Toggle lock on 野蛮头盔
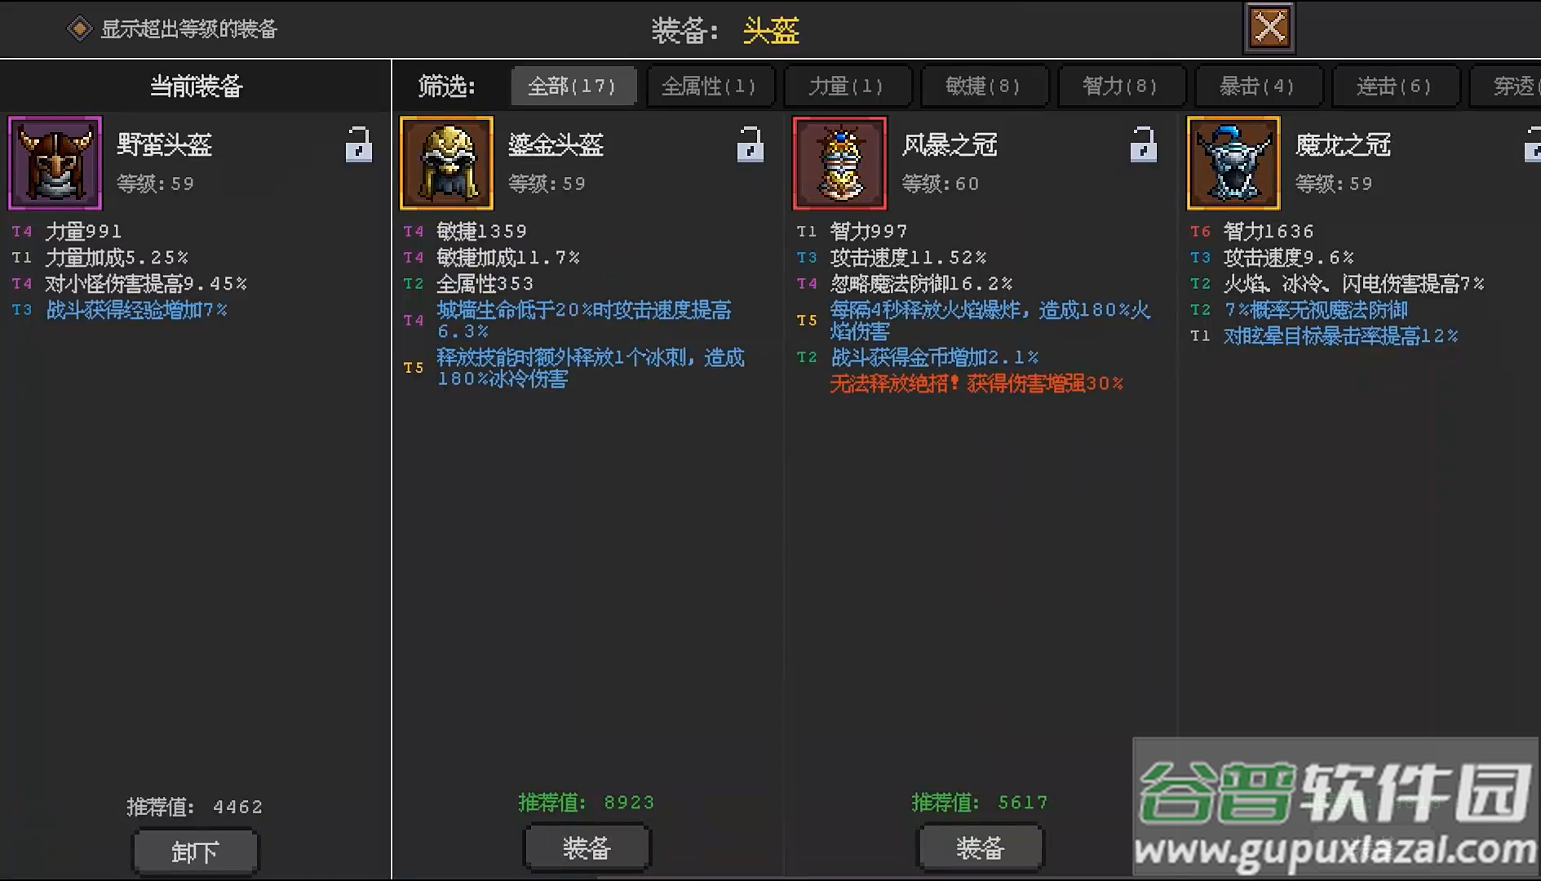 [358, 145]
